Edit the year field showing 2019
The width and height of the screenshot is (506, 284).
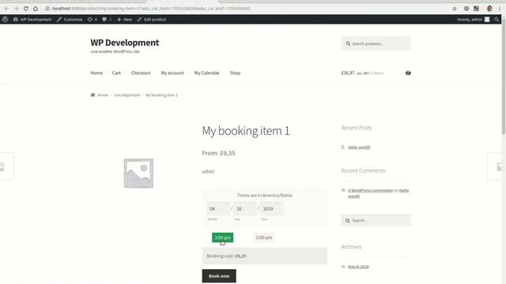click(x=272, y=208)
